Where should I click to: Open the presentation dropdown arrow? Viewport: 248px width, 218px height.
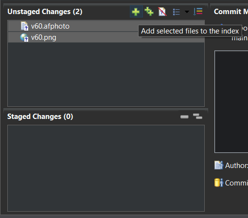tap(187, 12)
